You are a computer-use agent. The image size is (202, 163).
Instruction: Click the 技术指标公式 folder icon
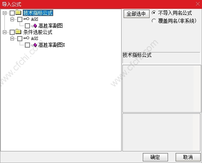tap(18, 12)
